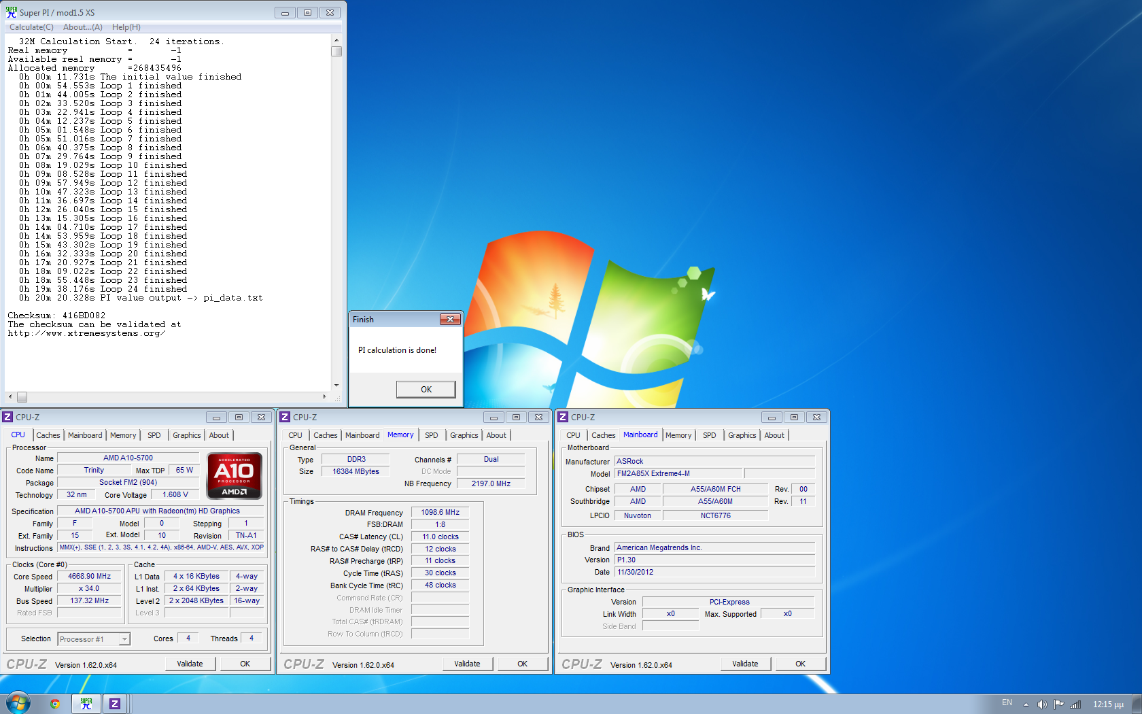1142x714 pixels.
Task: Click Validate in Mainboard CPU-Z window
Action: 745,664
